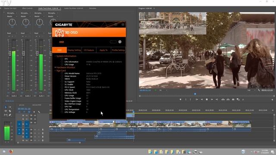Check the Memory Clock option
276x155 pixels.
(62, 93)
